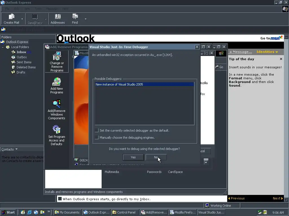Click the Multimedia text in Control Panel
This screenshot has height=216, width=289.
point(112,172)
